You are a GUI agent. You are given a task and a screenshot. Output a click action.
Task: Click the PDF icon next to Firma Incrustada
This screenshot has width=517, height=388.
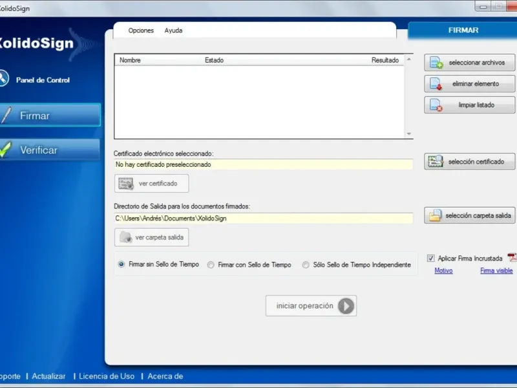[x=512, y=257]
